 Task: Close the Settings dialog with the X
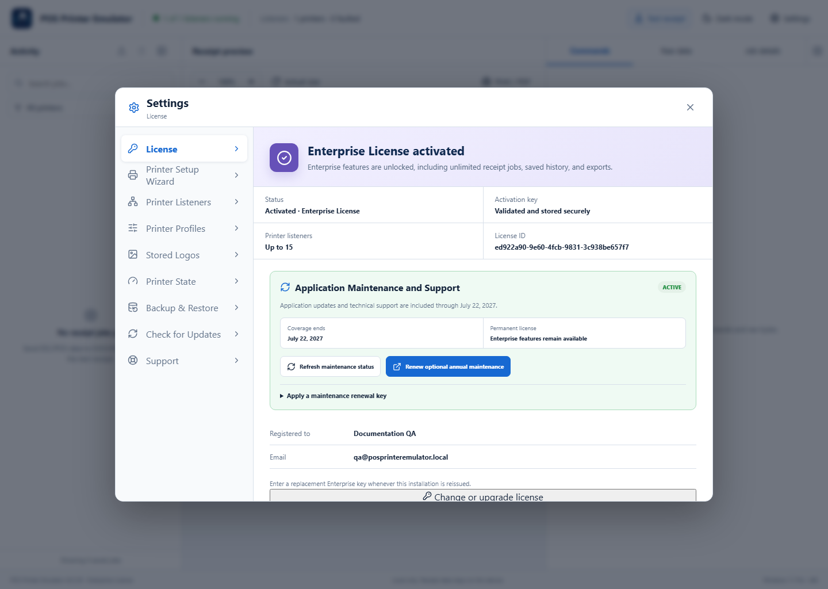coord(690,108)
